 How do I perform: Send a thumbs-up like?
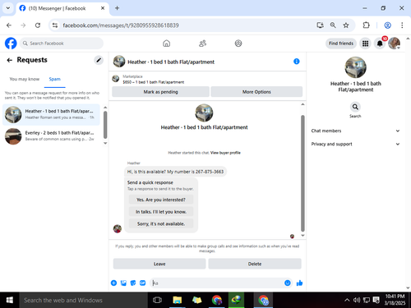click(299, 283)
